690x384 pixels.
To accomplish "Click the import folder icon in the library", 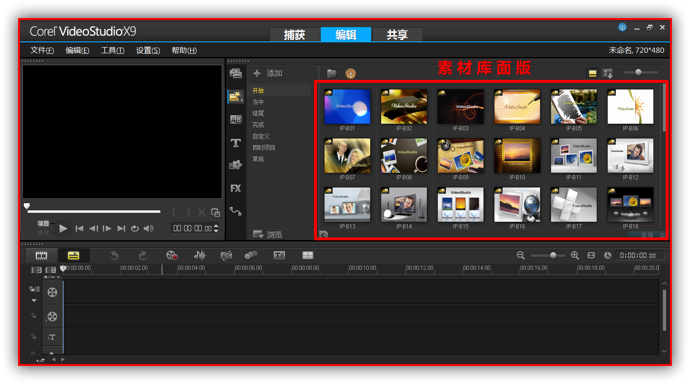I will 332,73.
